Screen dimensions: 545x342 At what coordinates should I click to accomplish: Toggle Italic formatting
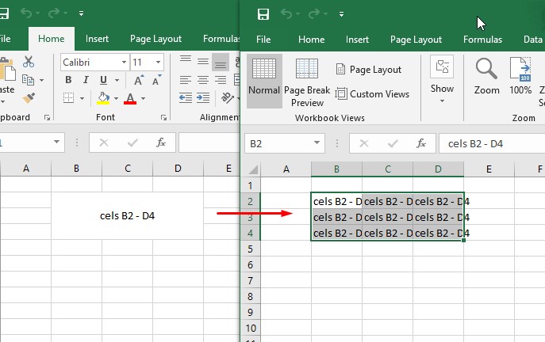(85, 80)
